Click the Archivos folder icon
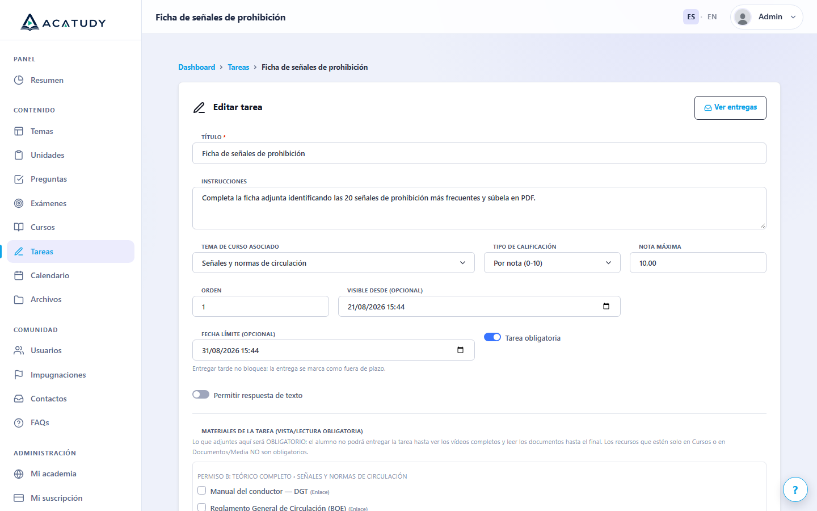 point(19,299)
